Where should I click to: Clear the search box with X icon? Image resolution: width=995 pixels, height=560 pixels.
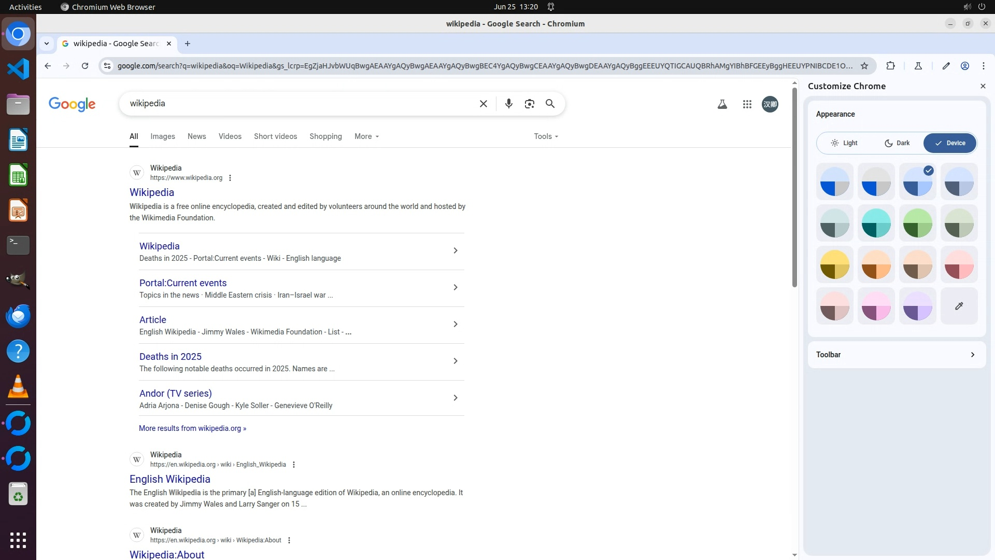tap(483, 104)
